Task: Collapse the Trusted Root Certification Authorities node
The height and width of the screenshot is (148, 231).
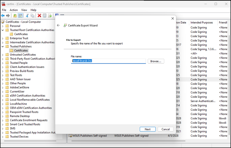Action: point(3,30)
